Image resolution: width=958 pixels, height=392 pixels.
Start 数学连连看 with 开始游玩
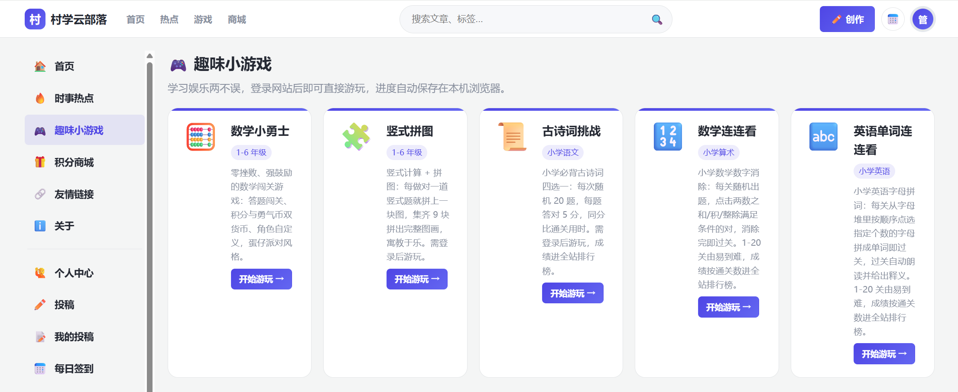click(728, 307)
